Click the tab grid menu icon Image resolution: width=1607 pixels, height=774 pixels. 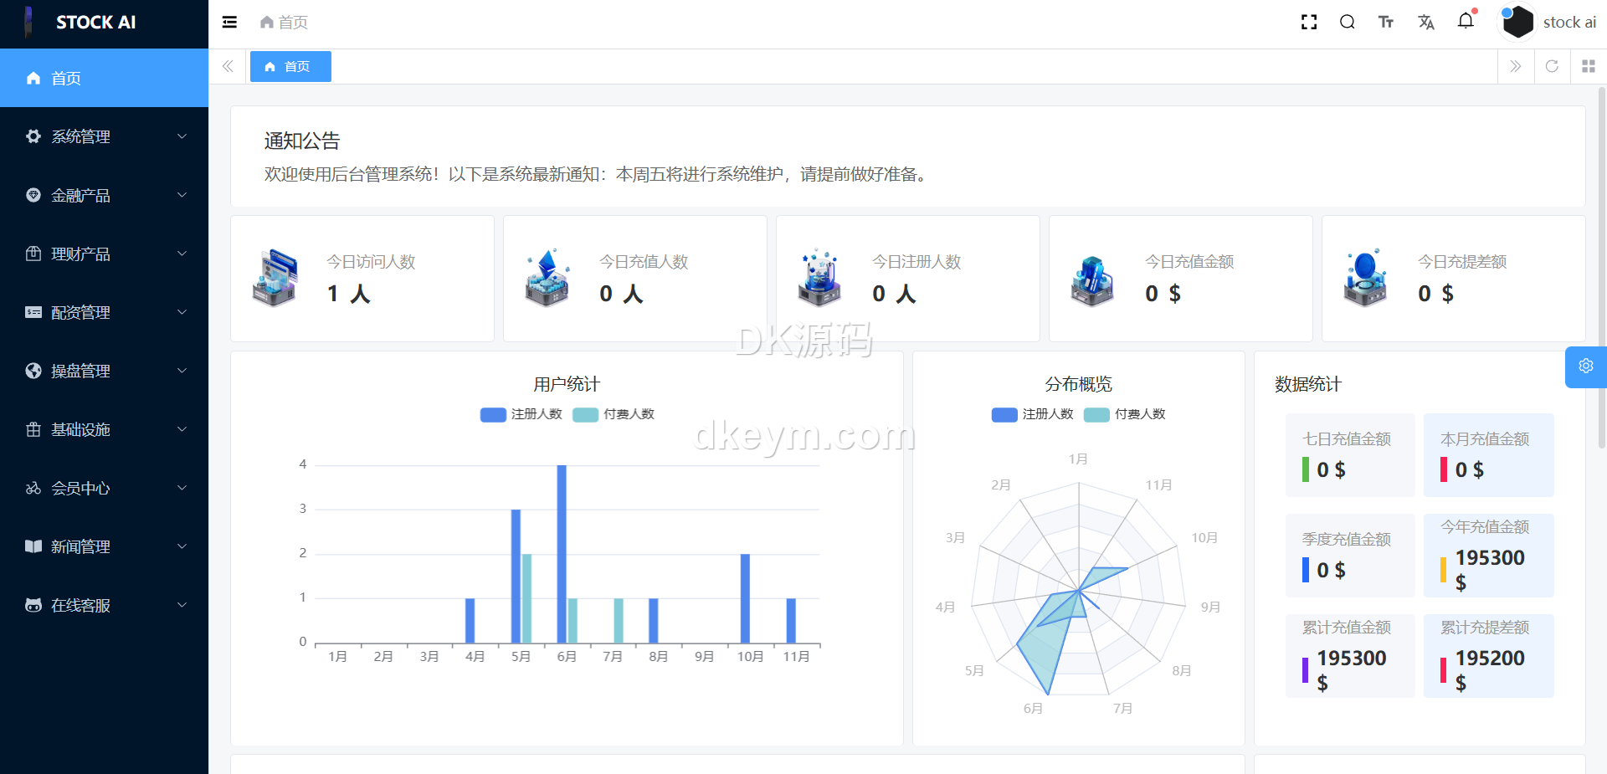1589,66
